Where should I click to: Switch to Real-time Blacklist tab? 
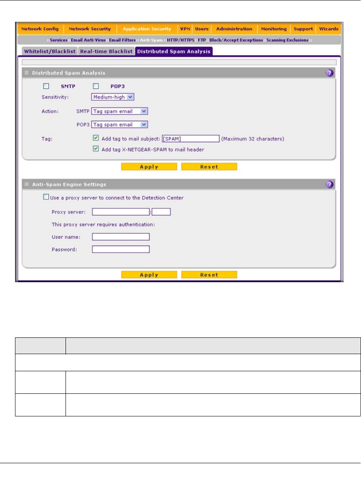(106, 51)
